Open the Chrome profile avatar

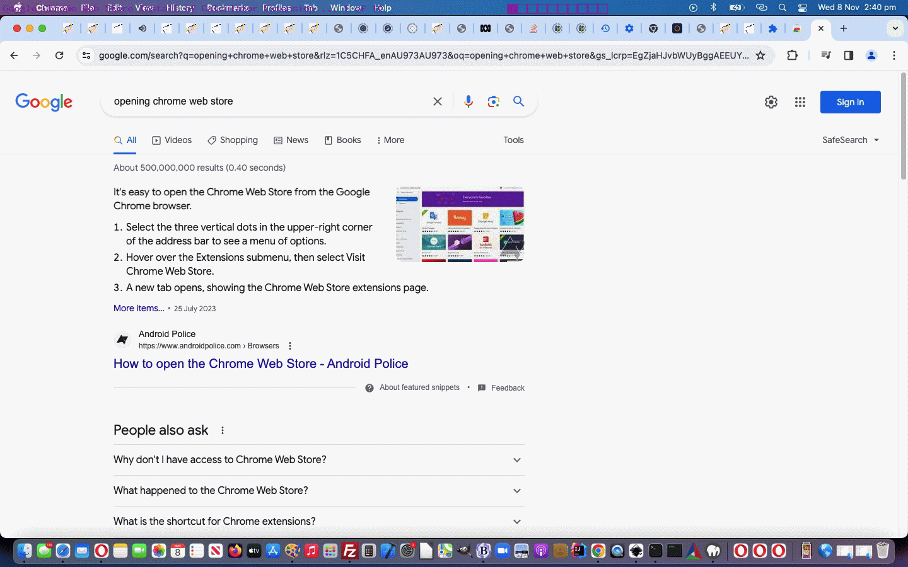click(871, 55)
